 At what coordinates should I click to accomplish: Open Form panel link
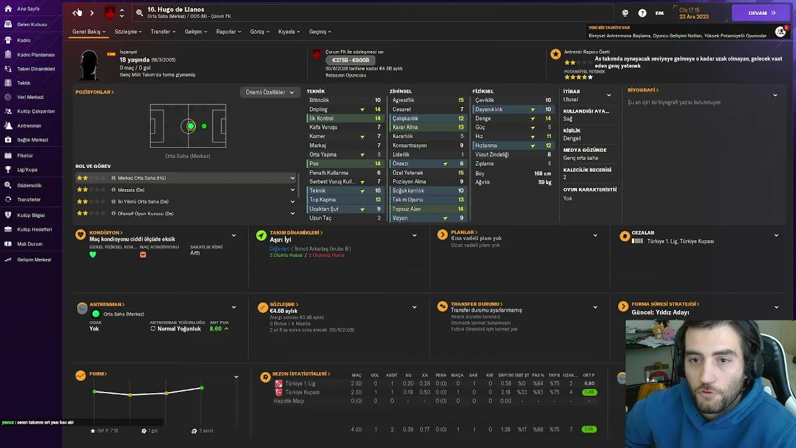tap(98, 374)
